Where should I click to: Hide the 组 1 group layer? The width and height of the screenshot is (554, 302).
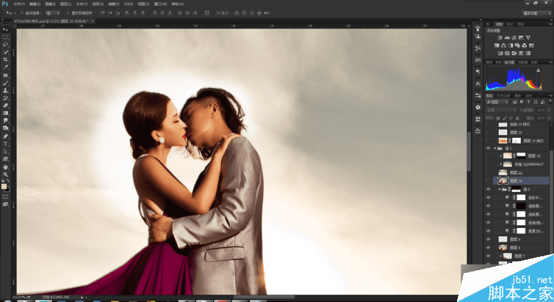pyautogui.click(x=488, y=148)
